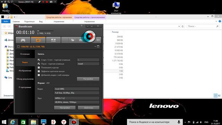
Task: Open Bandicam output folder icon
Action: [72, 40]
